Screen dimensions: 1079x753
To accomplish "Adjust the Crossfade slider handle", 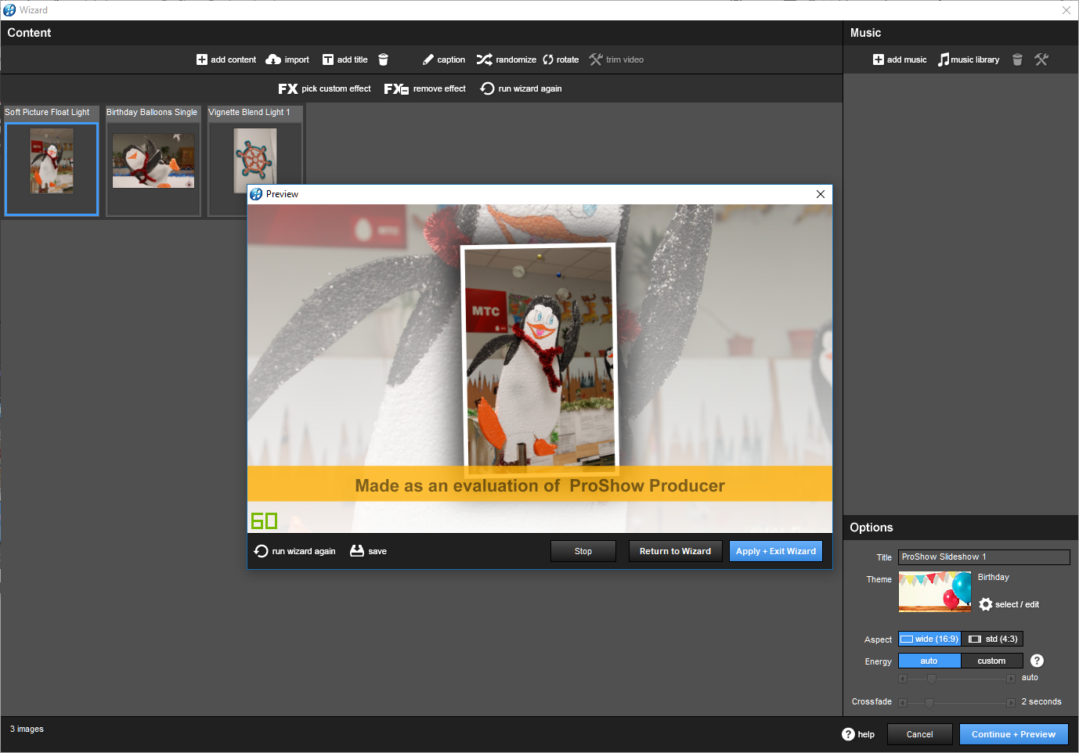I will pyautogui.click(x=929, y=703).
